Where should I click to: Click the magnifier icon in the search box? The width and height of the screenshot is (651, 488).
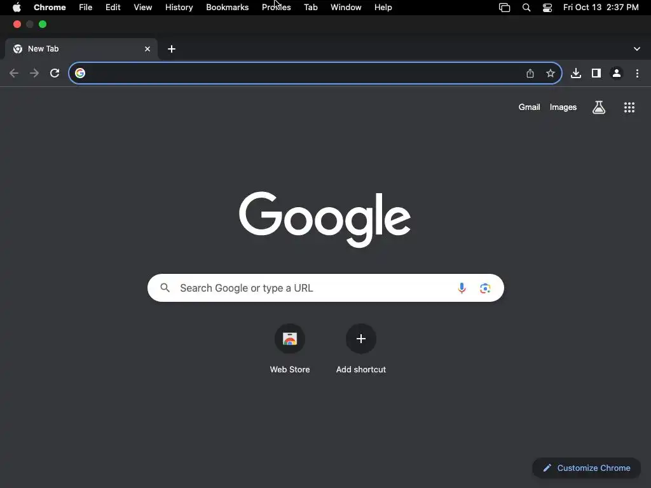click(165, 288)
